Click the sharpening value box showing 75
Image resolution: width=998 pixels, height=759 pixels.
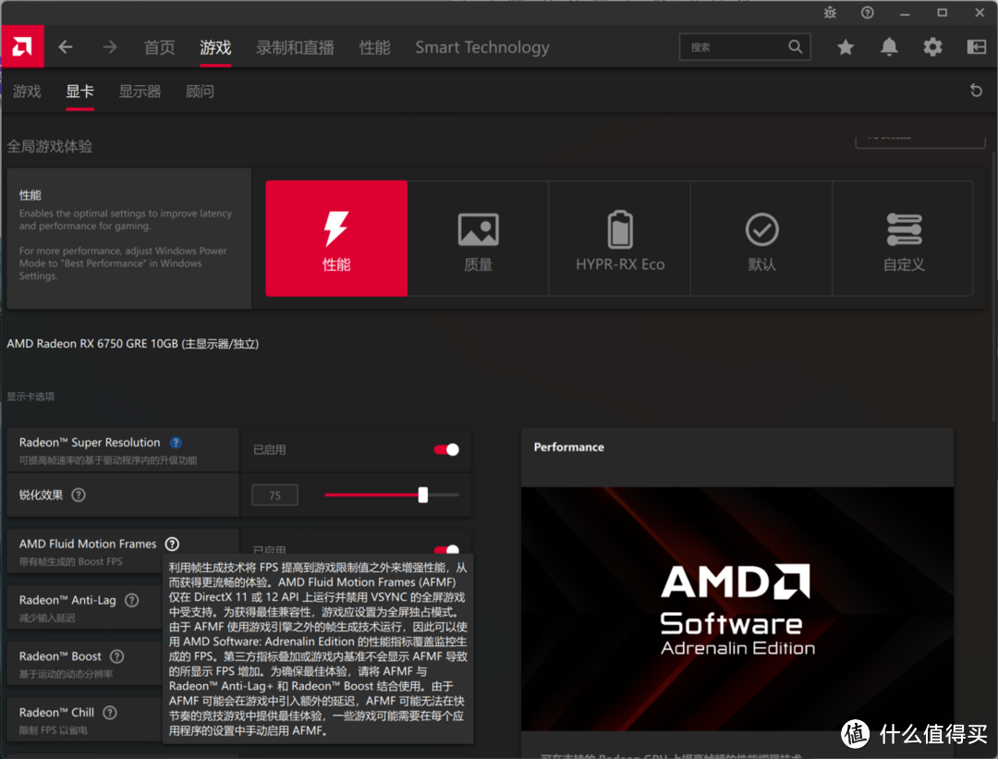click(x=275, y=495)
